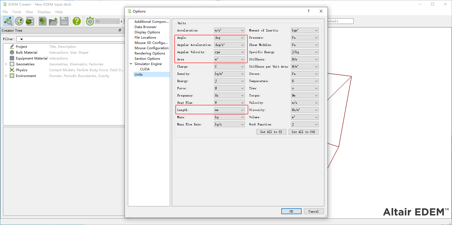Click the green stopwatch icon
Image resolution: width=452 pixels, height=225 pixels.
pos(90,21)
